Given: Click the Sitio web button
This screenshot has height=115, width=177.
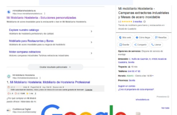Looking at the screenshot, I should coord(125,37).
